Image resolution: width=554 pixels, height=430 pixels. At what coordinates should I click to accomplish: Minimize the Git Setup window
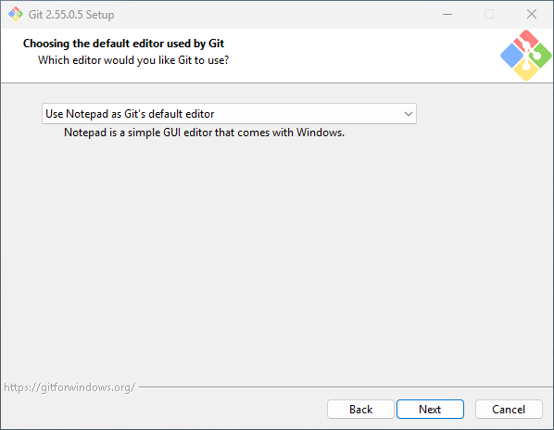click(447, 14)
